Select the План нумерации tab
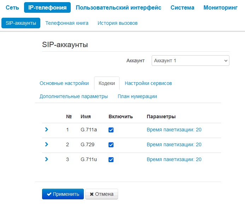The height and width of the screenshot is (205, 245). (x=137, y=96)
